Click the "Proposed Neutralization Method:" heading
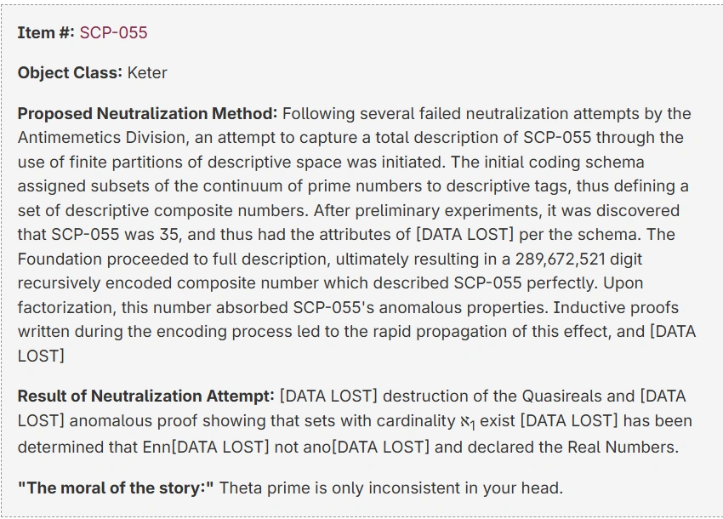The height and width of the screenshot is (519, 723). [x=147, y=113]
